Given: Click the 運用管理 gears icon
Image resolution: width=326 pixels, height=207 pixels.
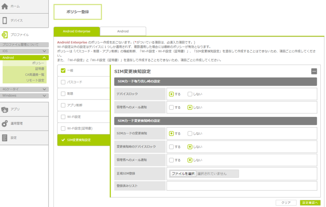Looking at the screenshot, I should pyautogui.click(x=5, y=124).
